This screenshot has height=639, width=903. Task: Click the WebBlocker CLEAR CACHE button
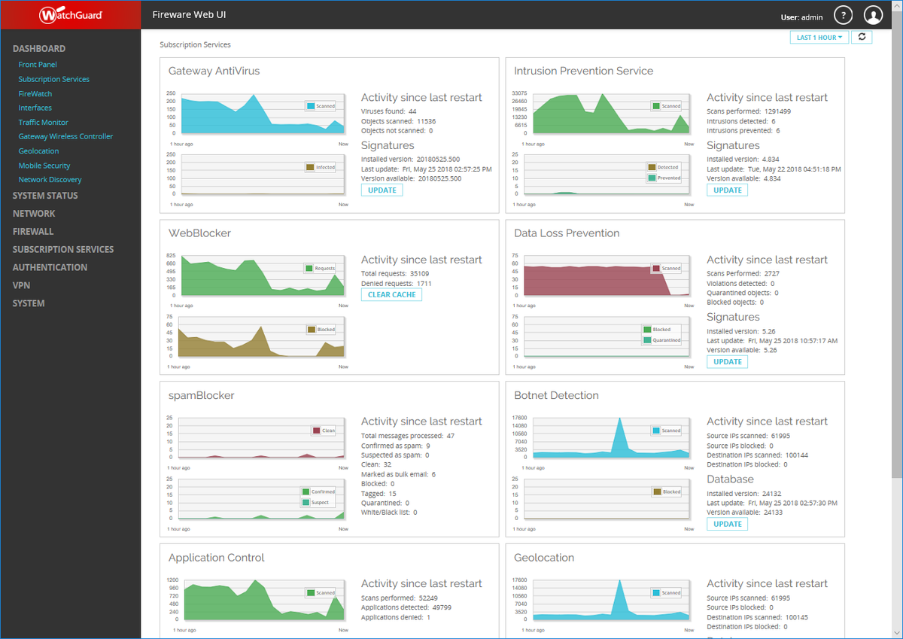(x=391, y=294)
